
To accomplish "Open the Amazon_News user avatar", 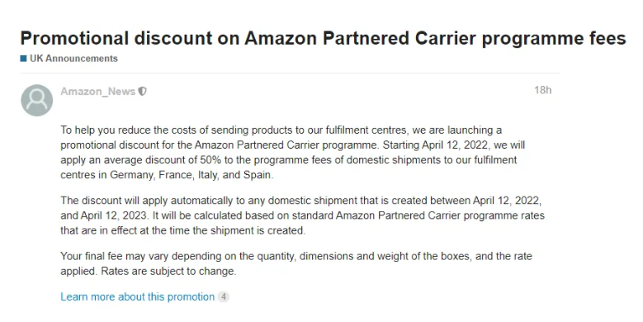I will tap(37, 100).
